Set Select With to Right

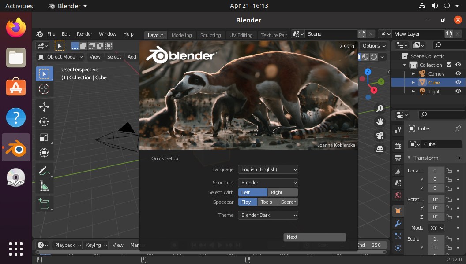(282, 192)
